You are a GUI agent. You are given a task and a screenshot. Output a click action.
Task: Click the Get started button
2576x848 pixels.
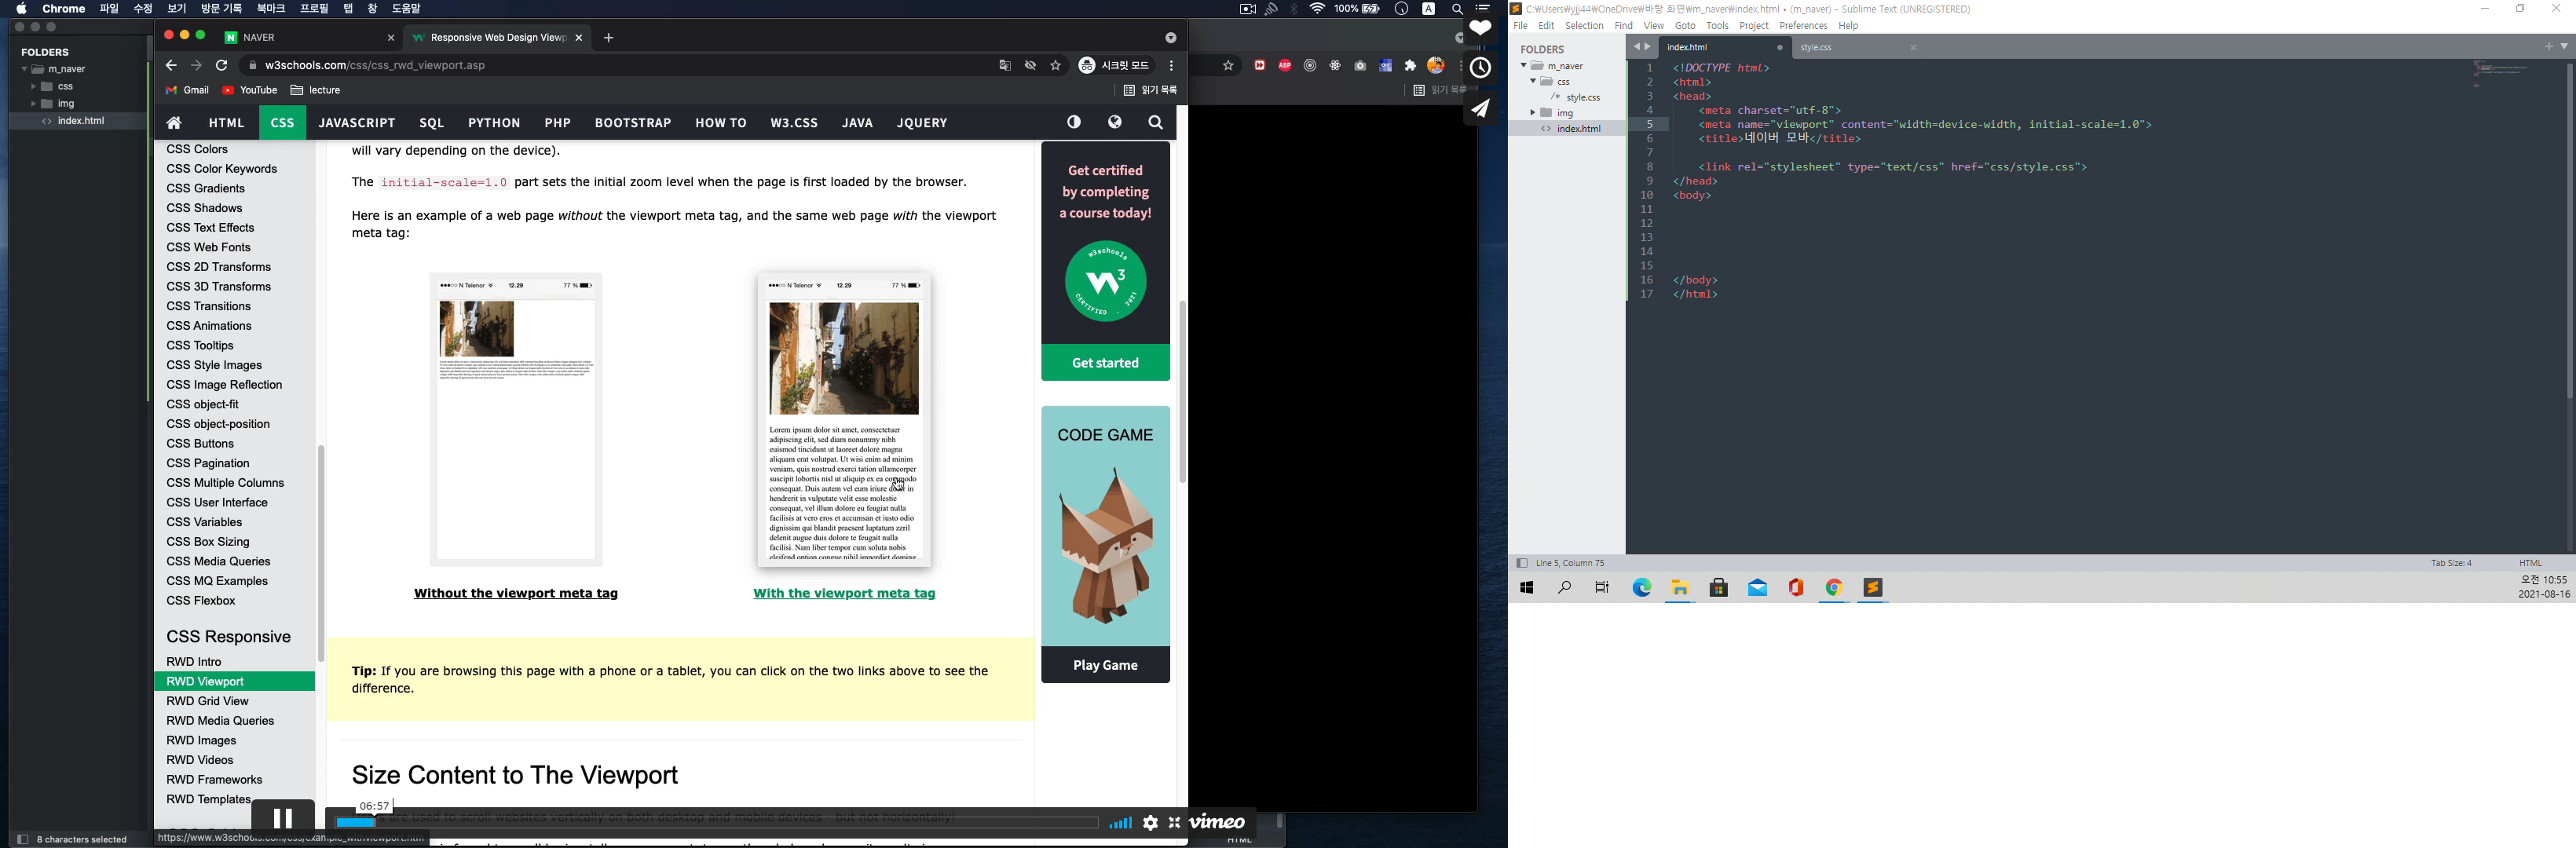(1105, 363)
